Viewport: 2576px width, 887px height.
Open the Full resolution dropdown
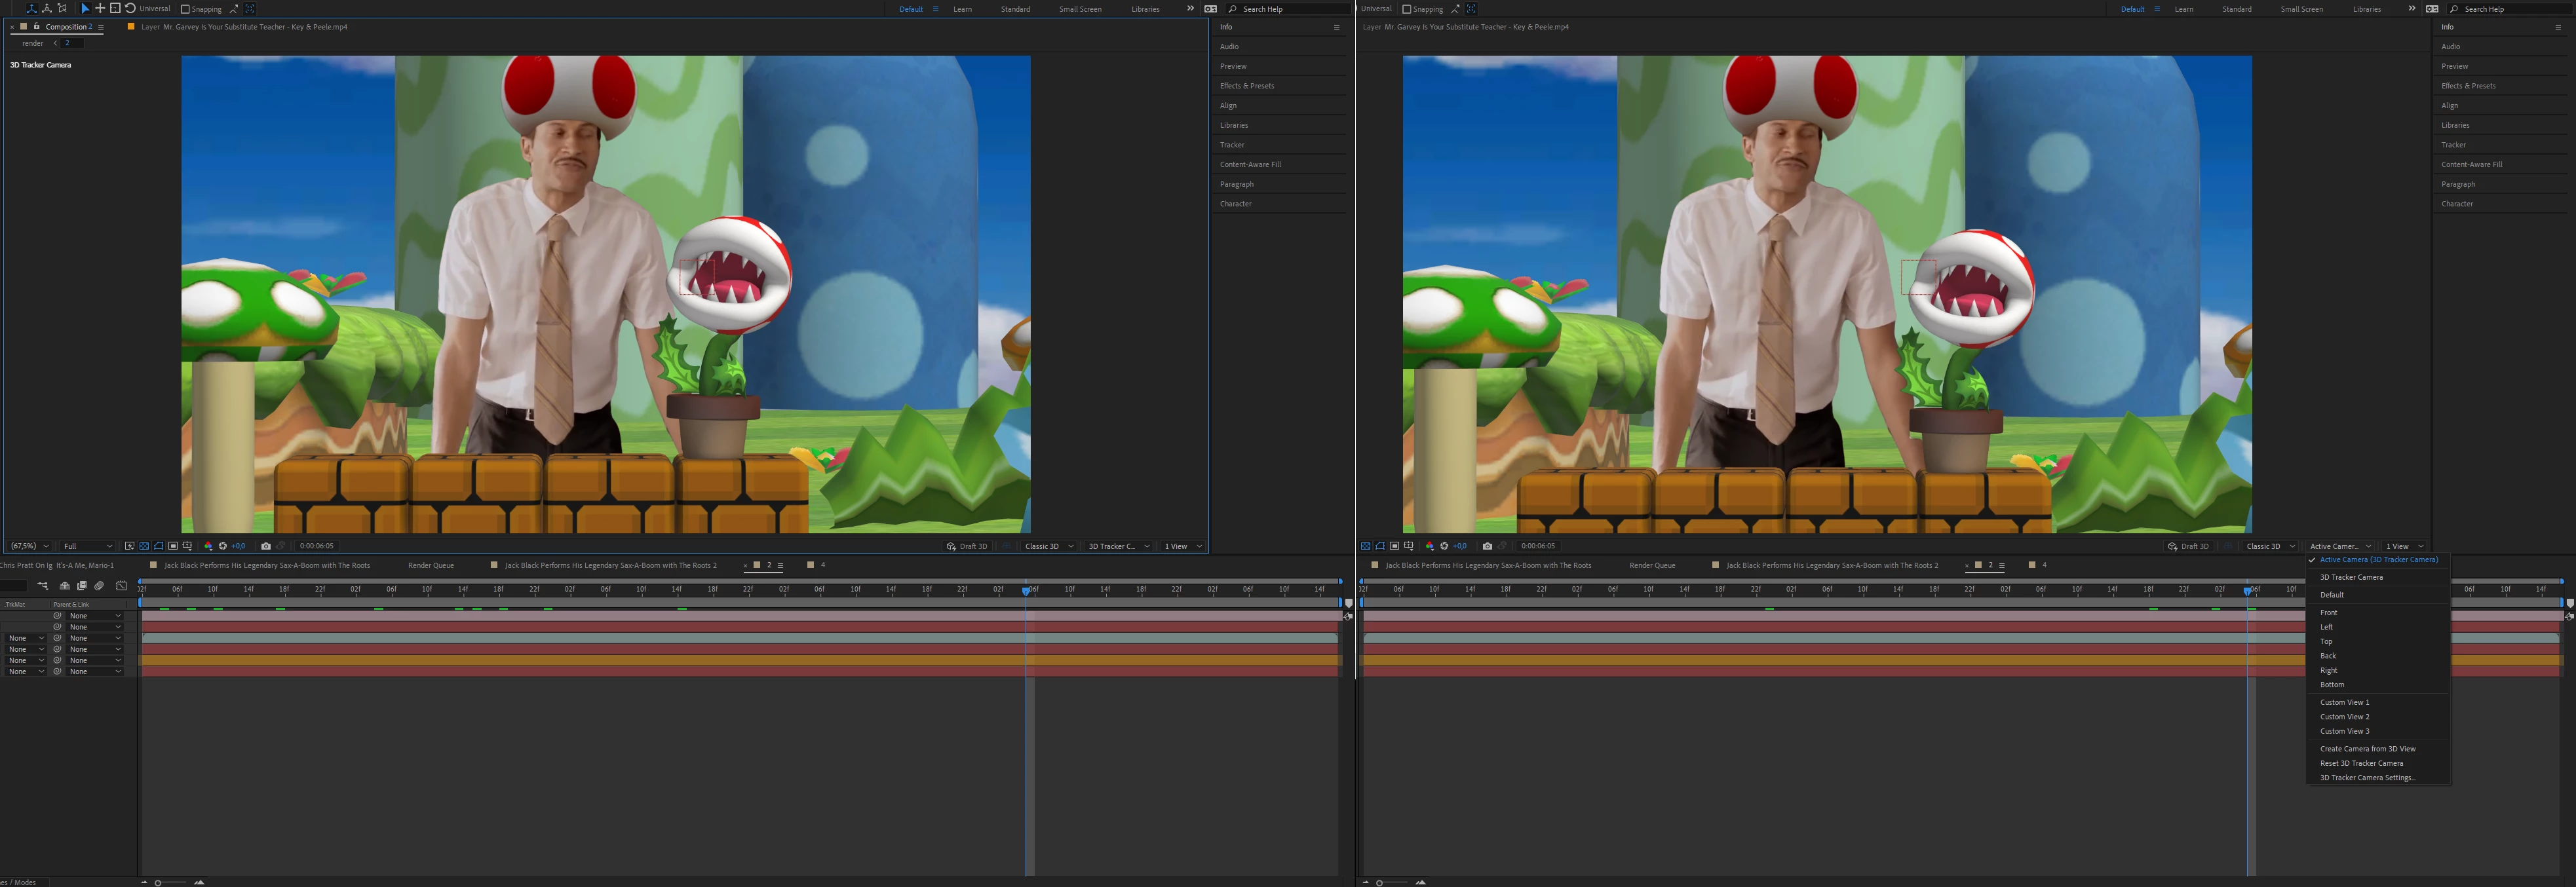click(x=87, y=546)
